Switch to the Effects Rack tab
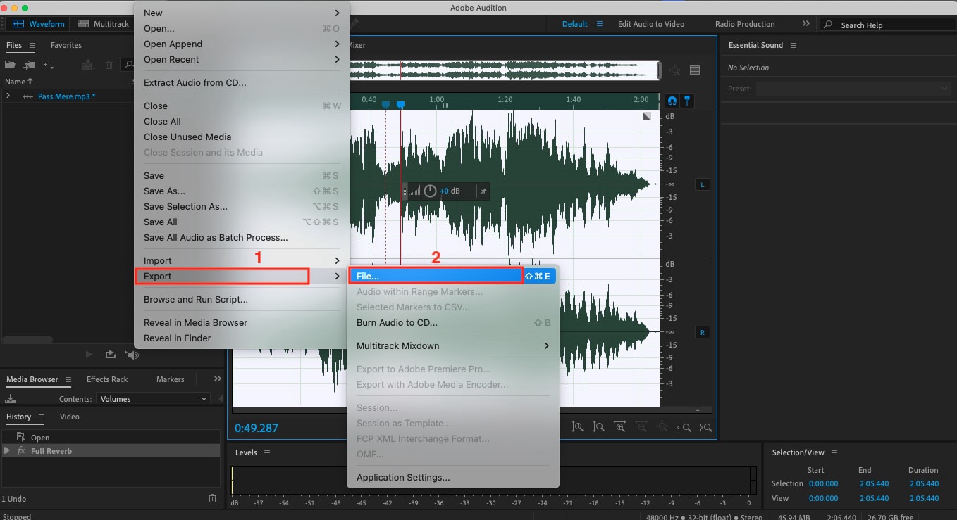This screenshot has width=957, height=520. coord(107,379)
